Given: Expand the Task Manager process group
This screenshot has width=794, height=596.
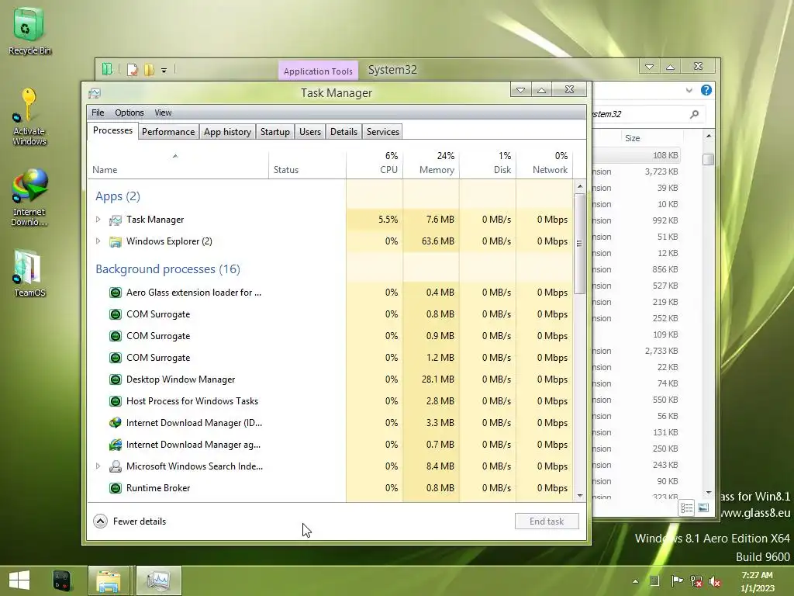Looking at the screenshot, I should (x=98, y=220).
